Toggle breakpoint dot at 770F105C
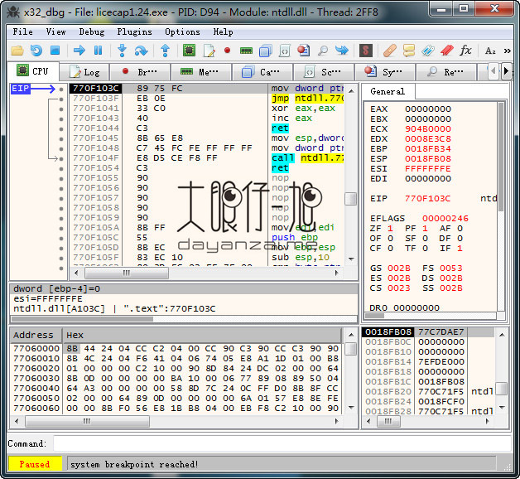Viewport: 520px width, 479px height. tap(61, 239)
